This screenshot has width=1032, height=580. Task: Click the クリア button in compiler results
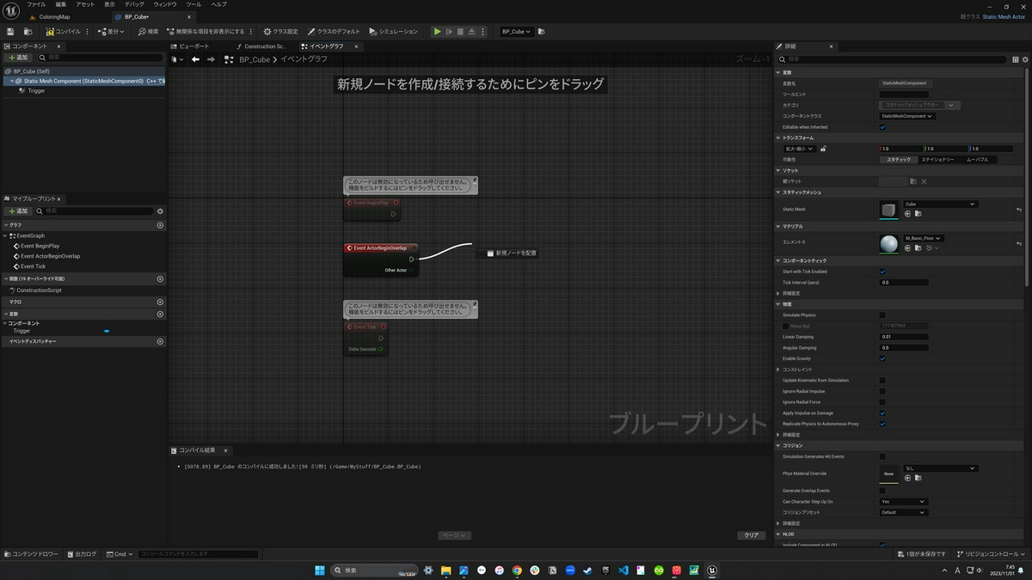pos(752,534)
